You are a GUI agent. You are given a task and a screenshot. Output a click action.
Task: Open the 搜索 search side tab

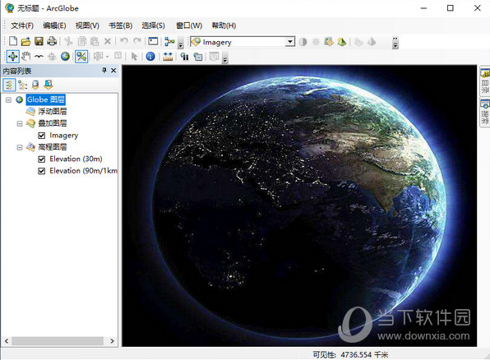pos(485,112)
